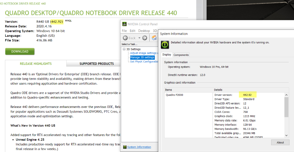Click the English (US) language value
This screenshot has height=152, width=294.
coord(45,36)
